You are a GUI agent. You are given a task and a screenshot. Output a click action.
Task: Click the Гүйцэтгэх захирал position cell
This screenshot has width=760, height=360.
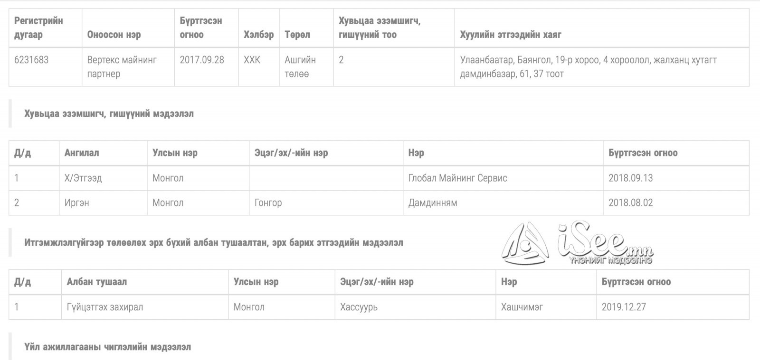coord(145,307)
